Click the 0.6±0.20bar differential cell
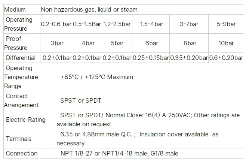The height and width of the screenshot is (160, 252). coord(226,58)
